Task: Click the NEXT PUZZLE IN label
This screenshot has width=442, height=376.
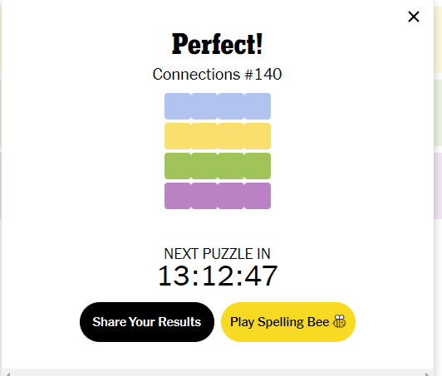Action: tap(218, 254)
